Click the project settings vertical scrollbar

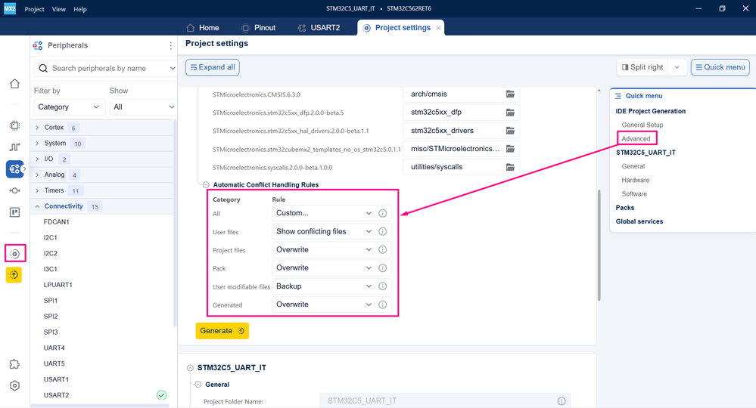pos(599,246)
